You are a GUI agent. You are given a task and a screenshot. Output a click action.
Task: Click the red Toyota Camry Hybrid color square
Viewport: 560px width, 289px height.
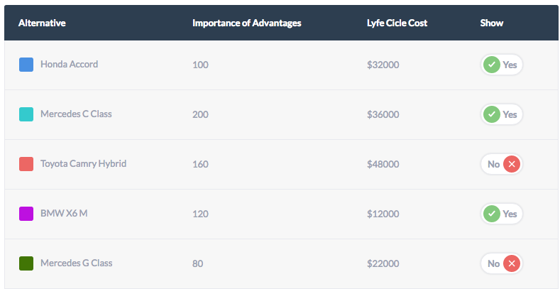point(26,164)
